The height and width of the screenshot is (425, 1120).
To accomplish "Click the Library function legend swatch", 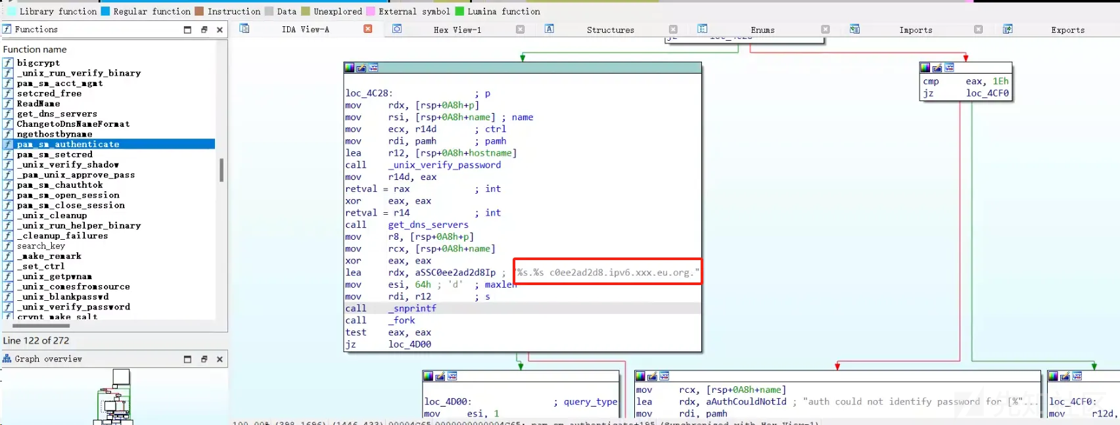I will (11, 11).
